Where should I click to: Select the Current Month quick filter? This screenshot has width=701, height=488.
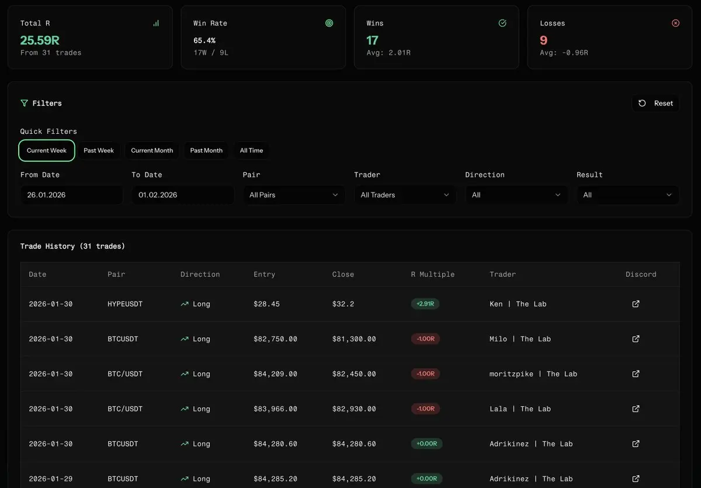click(x=152, y=150)
